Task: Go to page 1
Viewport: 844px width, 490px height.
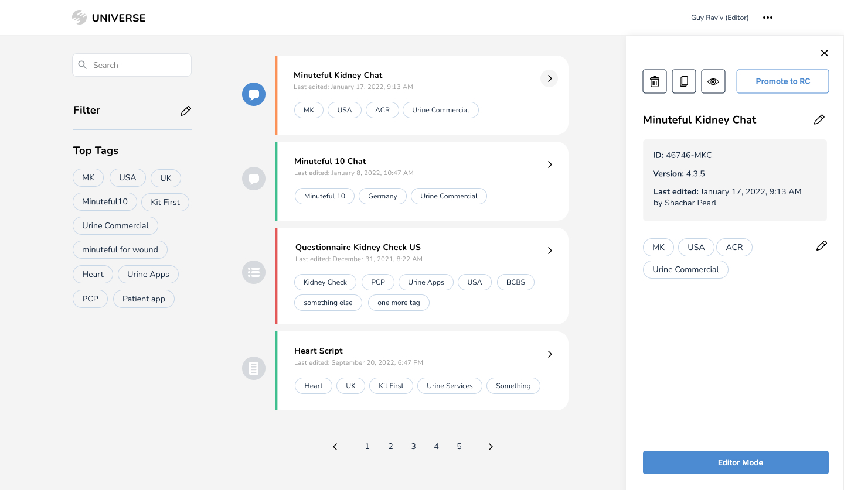Action: pyautogui.click(x=367, y=446)
